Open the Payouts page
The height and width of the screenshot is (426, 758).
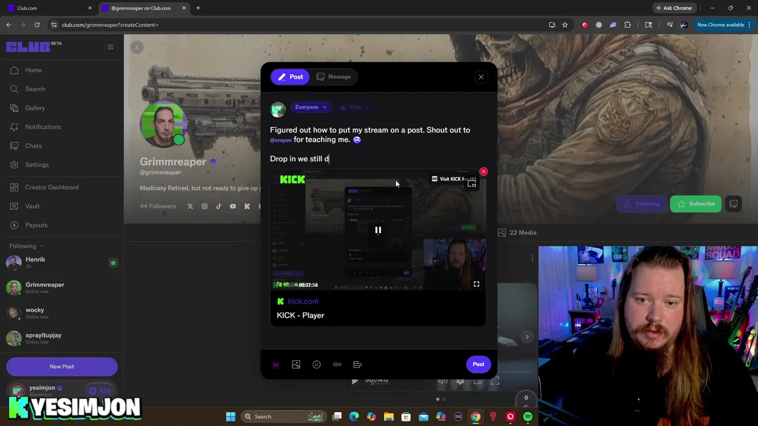pyautogui.click(x=36, y=225)
